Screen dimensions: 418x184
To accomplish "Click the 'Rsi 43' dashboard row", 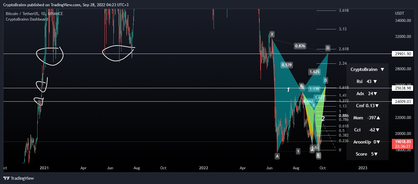I will pos(367,82).
